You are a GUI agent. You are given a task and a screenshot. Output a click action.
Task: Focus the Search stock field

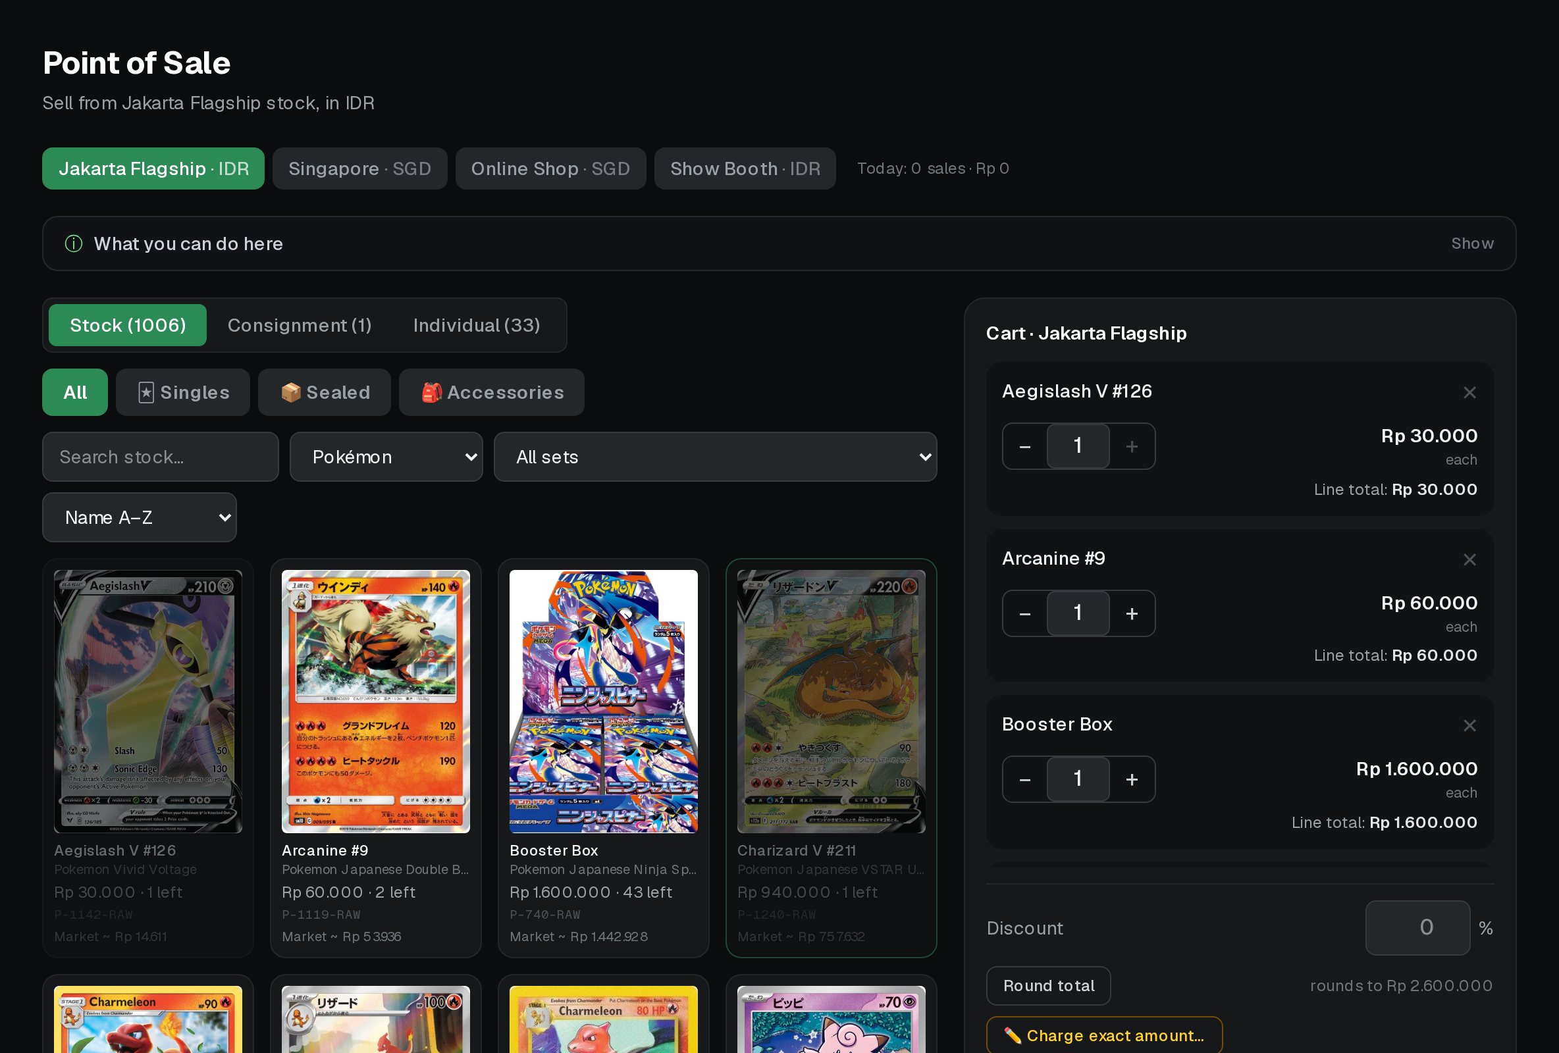(x=161, y=457)
